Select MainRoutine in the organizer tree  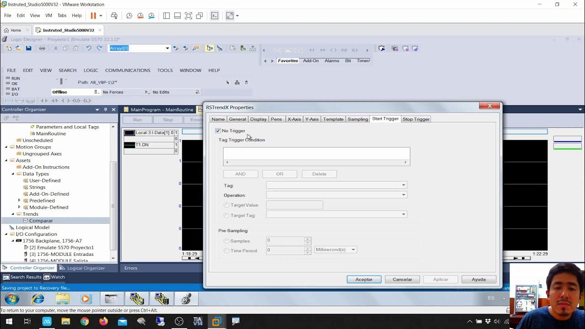pos(51,133)
